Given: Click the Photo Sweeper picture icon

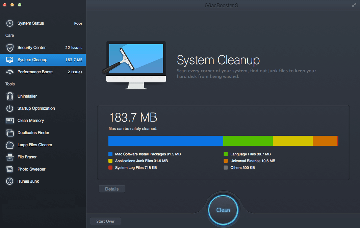Looking at the screenshot, I should [x=10, y=169].
